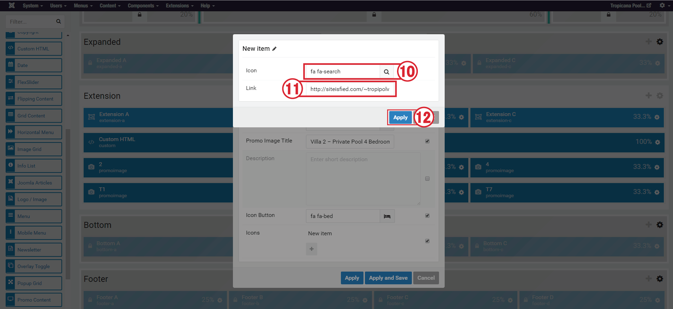Open T7 promoimage settings gear

coord(657,192)
